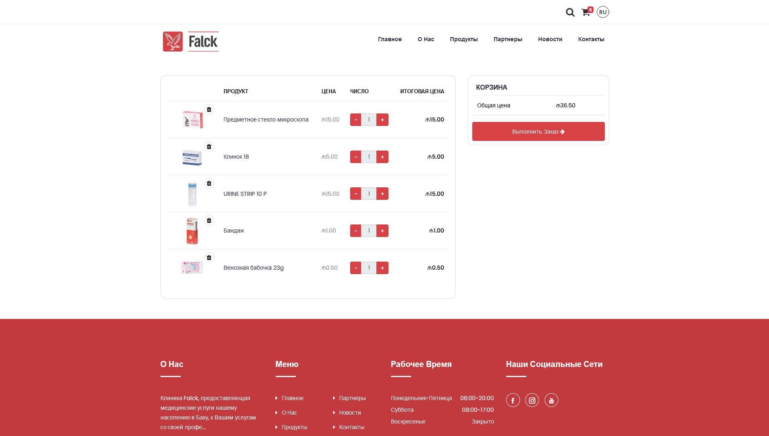Increase quantity of Клинок 18

coord(382,157)
